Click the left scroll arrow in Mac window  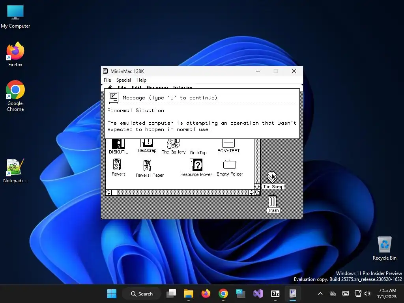tap(108, 193)
